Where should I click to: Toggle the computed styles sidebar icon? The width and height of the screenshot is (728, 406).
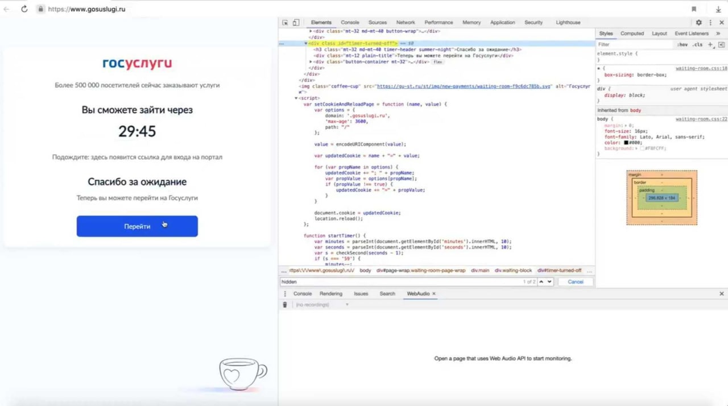(x=721, y=44)
